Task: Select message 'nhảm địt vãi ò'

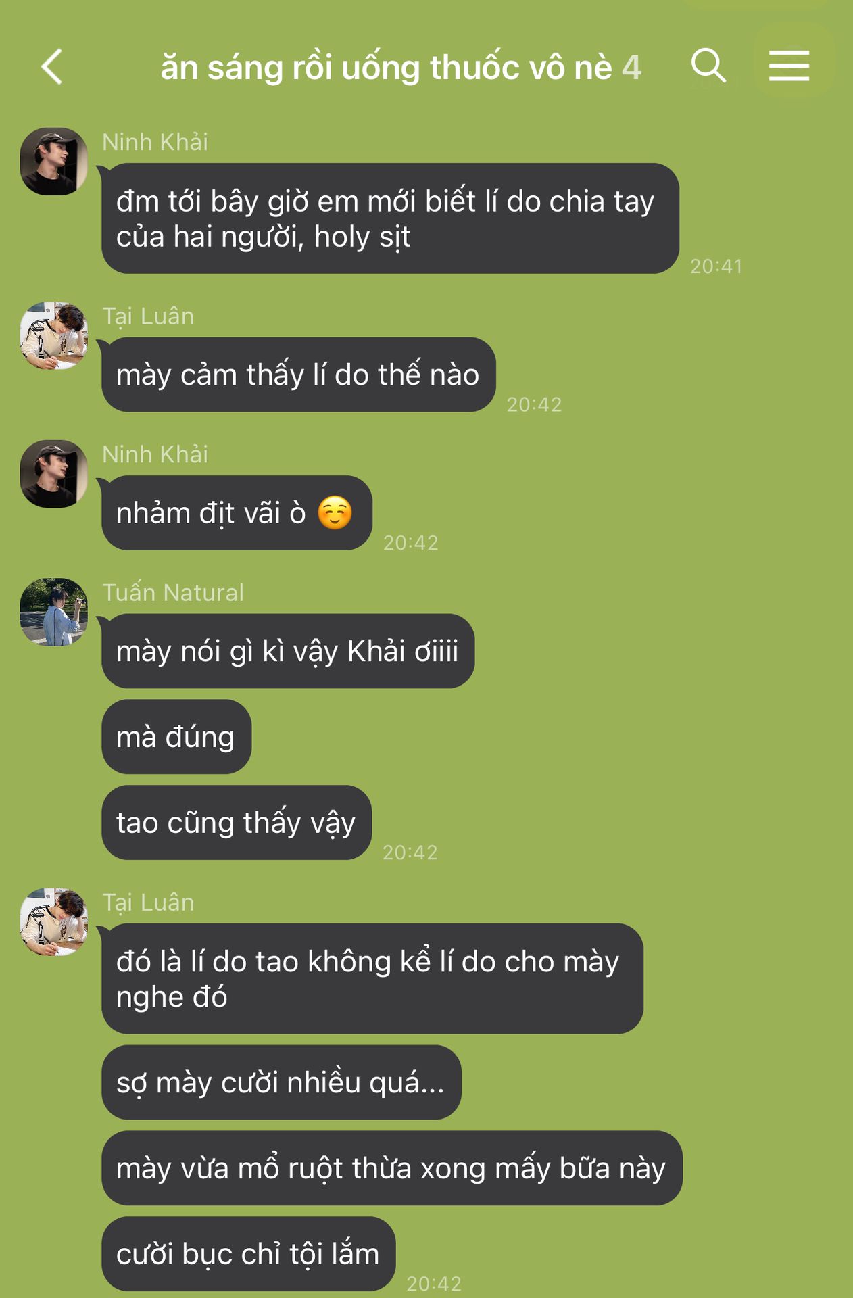Action: (x=237, y=512)
